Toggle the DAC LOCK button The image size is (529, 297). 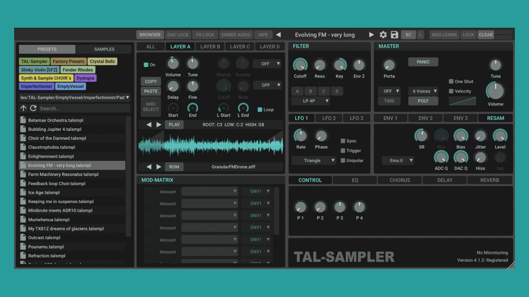click(x=178, y=35)
